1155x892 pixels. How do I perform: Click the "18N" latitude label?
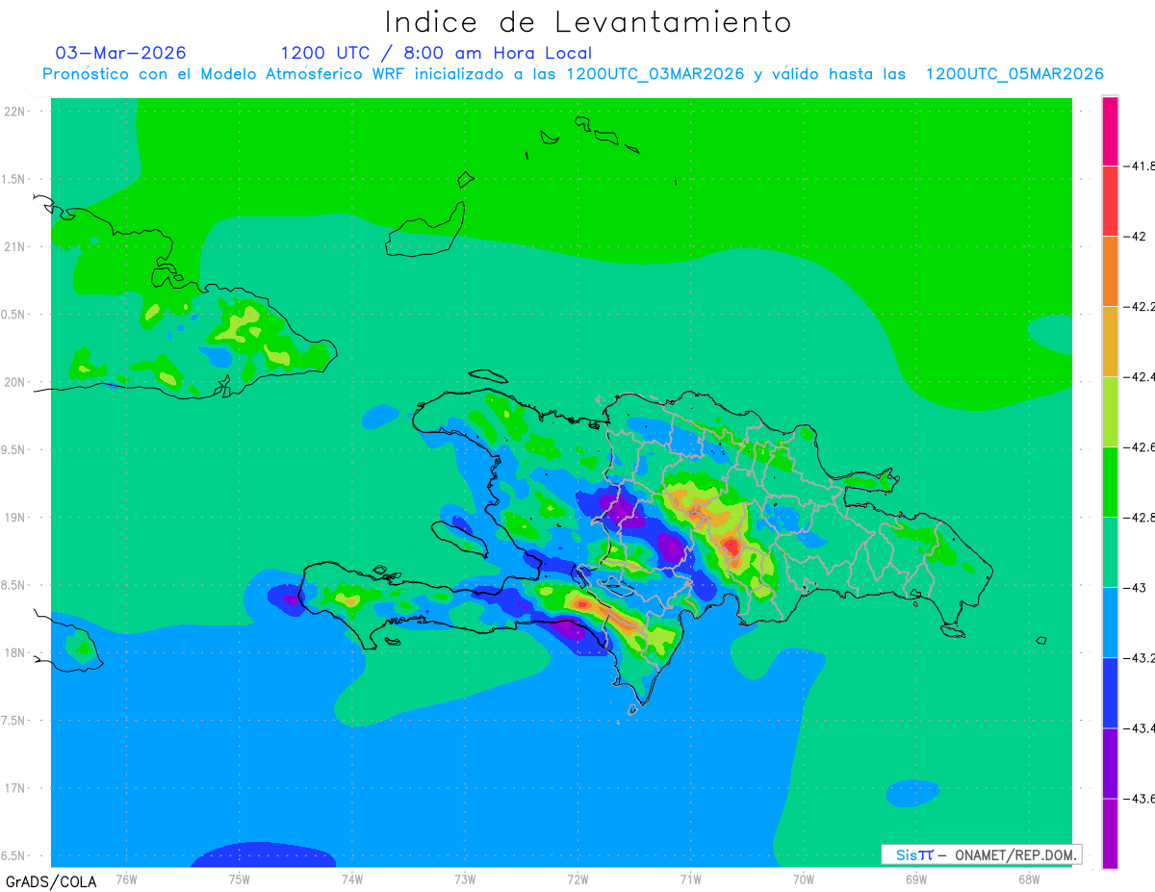(x=15, y=653)
